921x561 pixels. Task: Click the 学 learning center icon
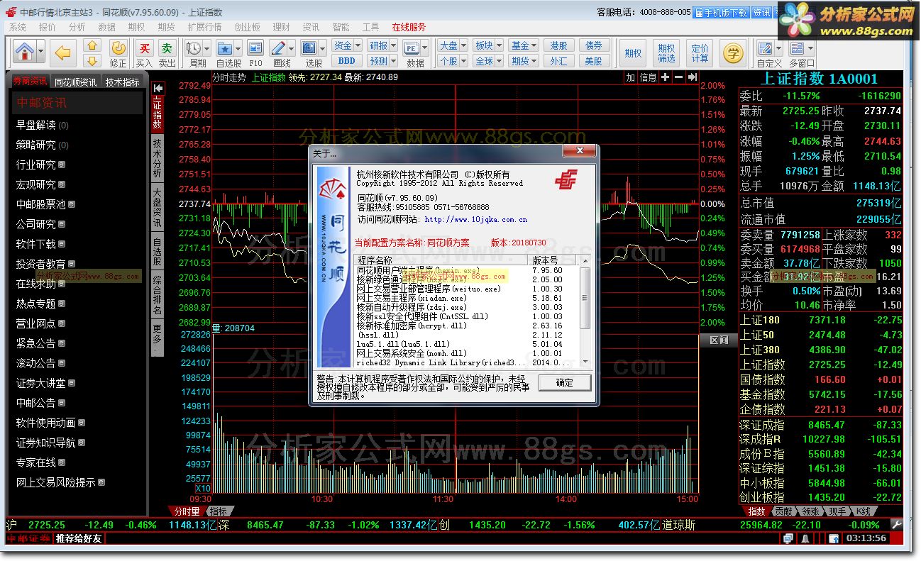pyautogui.click(x=733, y=52)
